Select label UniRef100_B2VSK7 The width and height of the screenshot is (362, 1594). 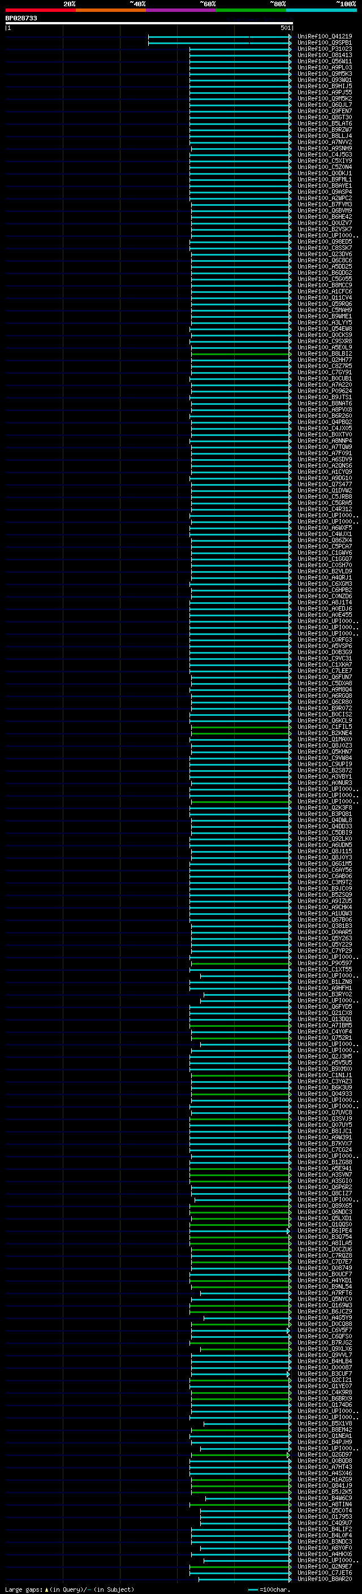(325, 230)
